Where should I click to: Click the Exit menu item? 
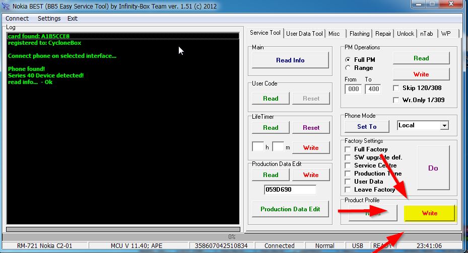tap(72, 19)
